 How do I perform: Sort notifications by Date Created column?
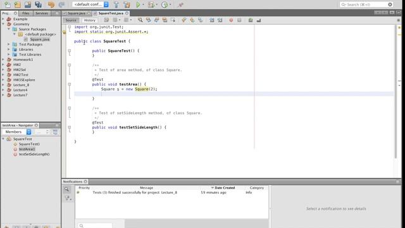[224, 187]
